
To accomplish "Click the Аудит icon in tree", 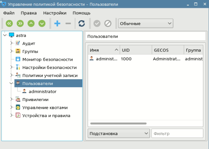I will (x=18, y=43).
